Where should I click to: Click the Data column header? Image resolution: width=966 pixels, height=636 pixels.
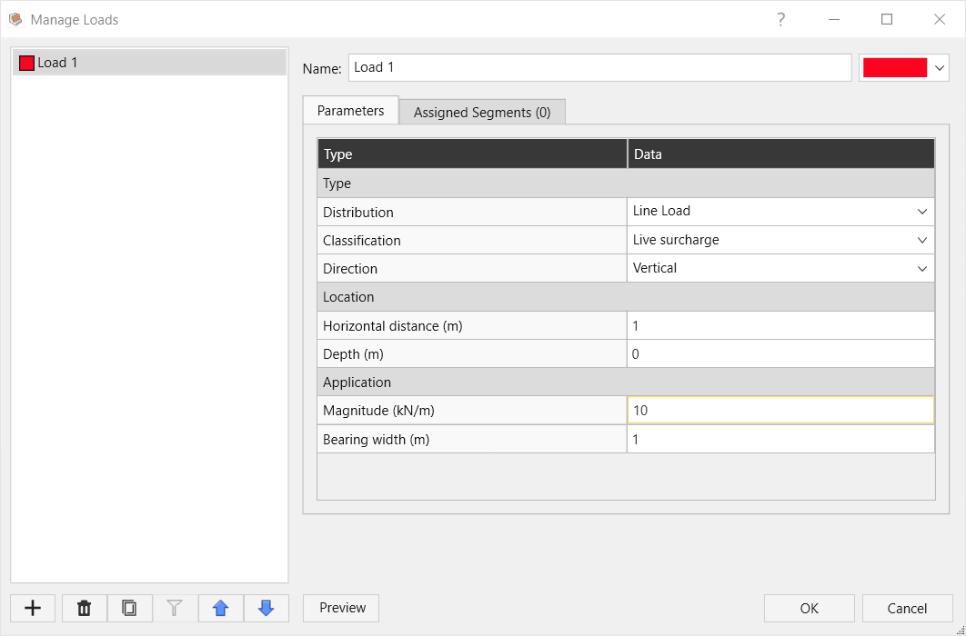click(x=780, y=154)
